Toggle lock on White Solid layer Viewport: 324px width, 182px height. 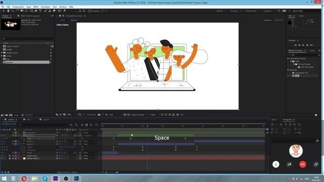point(10,158)
